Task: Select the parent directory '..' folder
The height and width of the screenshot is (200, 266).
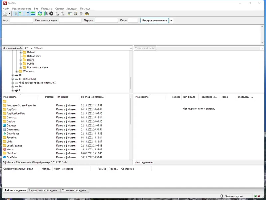Action: pos(5,101)
